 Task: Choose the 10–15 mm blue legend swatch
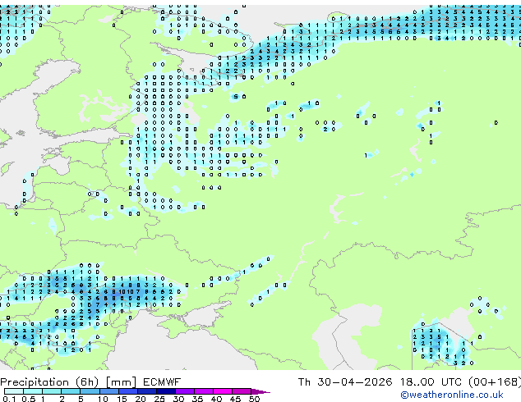click(109, 391)
